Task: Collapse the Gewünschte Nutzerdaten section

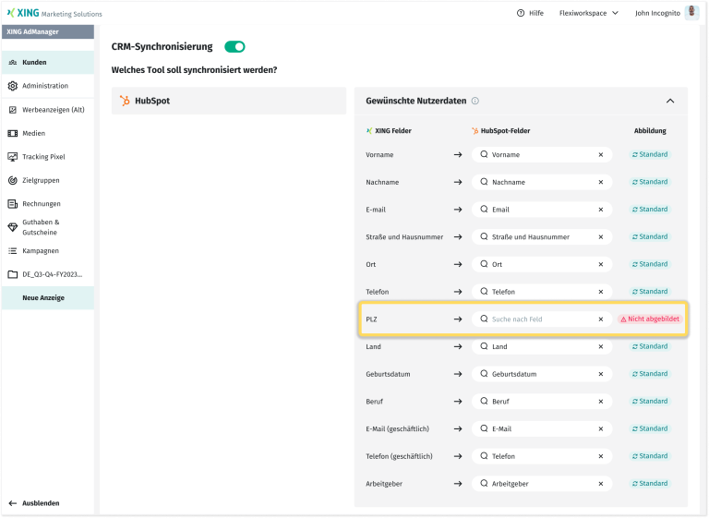Action: pyautogui.click(x=670, y=102)
